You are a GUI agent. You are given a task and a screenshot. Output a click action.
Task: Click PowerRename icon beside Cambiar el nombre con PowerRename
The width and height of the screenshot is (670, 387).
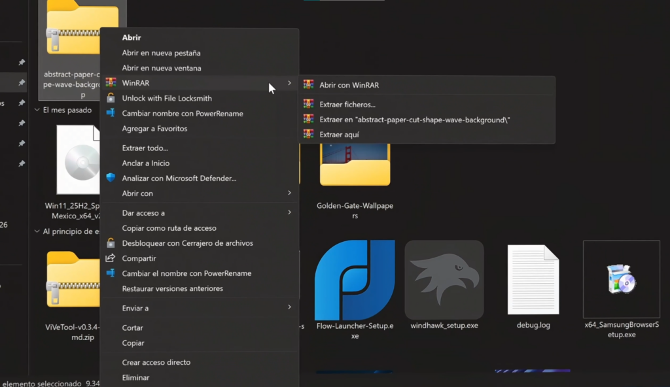tap(111, 273)
